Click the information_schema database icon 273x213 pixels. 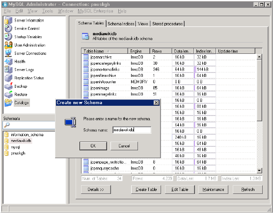6,135
